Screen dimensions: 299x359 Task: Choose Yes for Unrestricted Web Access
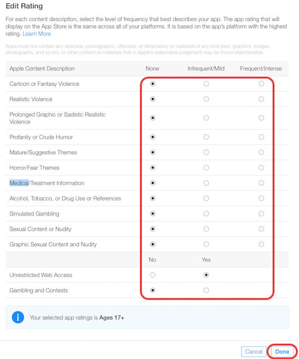206,275
